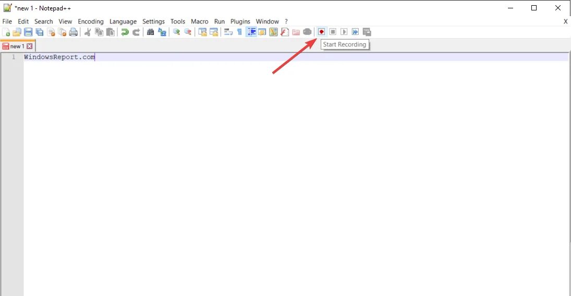571x296 pixels.
Task: Maximize the Notepad++ window
Action: click(534, 8)
